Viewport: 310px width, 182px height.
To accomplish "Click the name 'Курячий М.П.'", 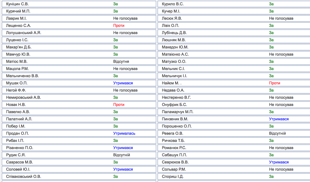I will click(x=18, y=11).
